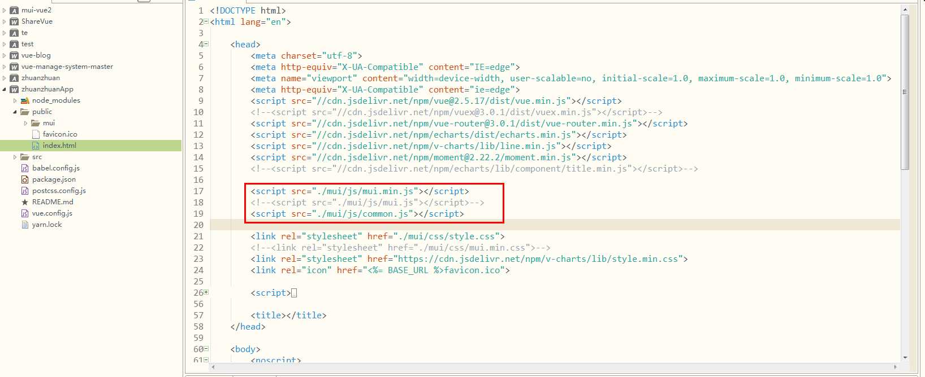925x377 pixels.
Task: Collapse the public folder
Action: (x=15, y=112)
